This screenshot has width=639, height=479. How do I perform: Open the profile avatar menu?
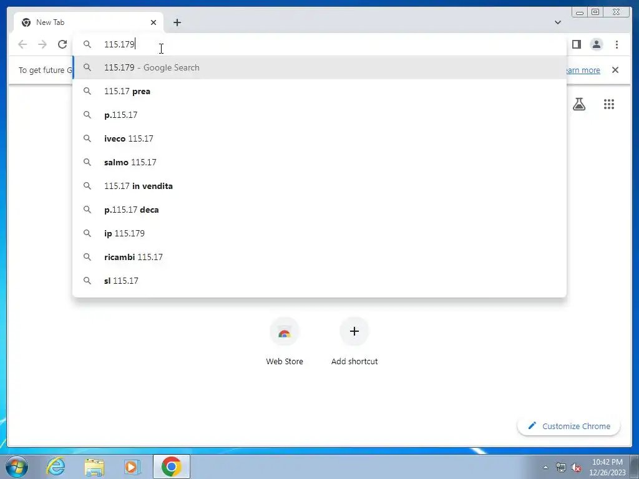click(596, 44)
